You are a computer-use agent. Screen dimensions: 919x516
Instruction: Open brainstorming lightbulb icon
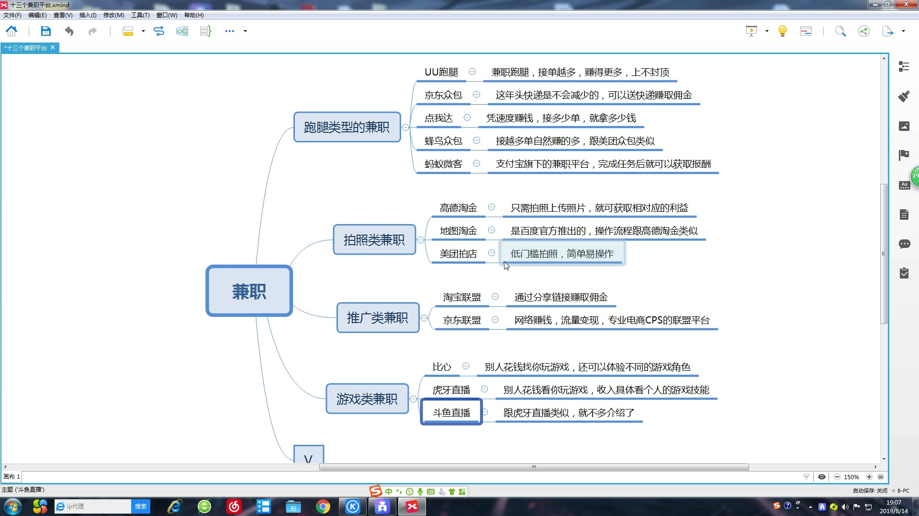click(783, 32)
